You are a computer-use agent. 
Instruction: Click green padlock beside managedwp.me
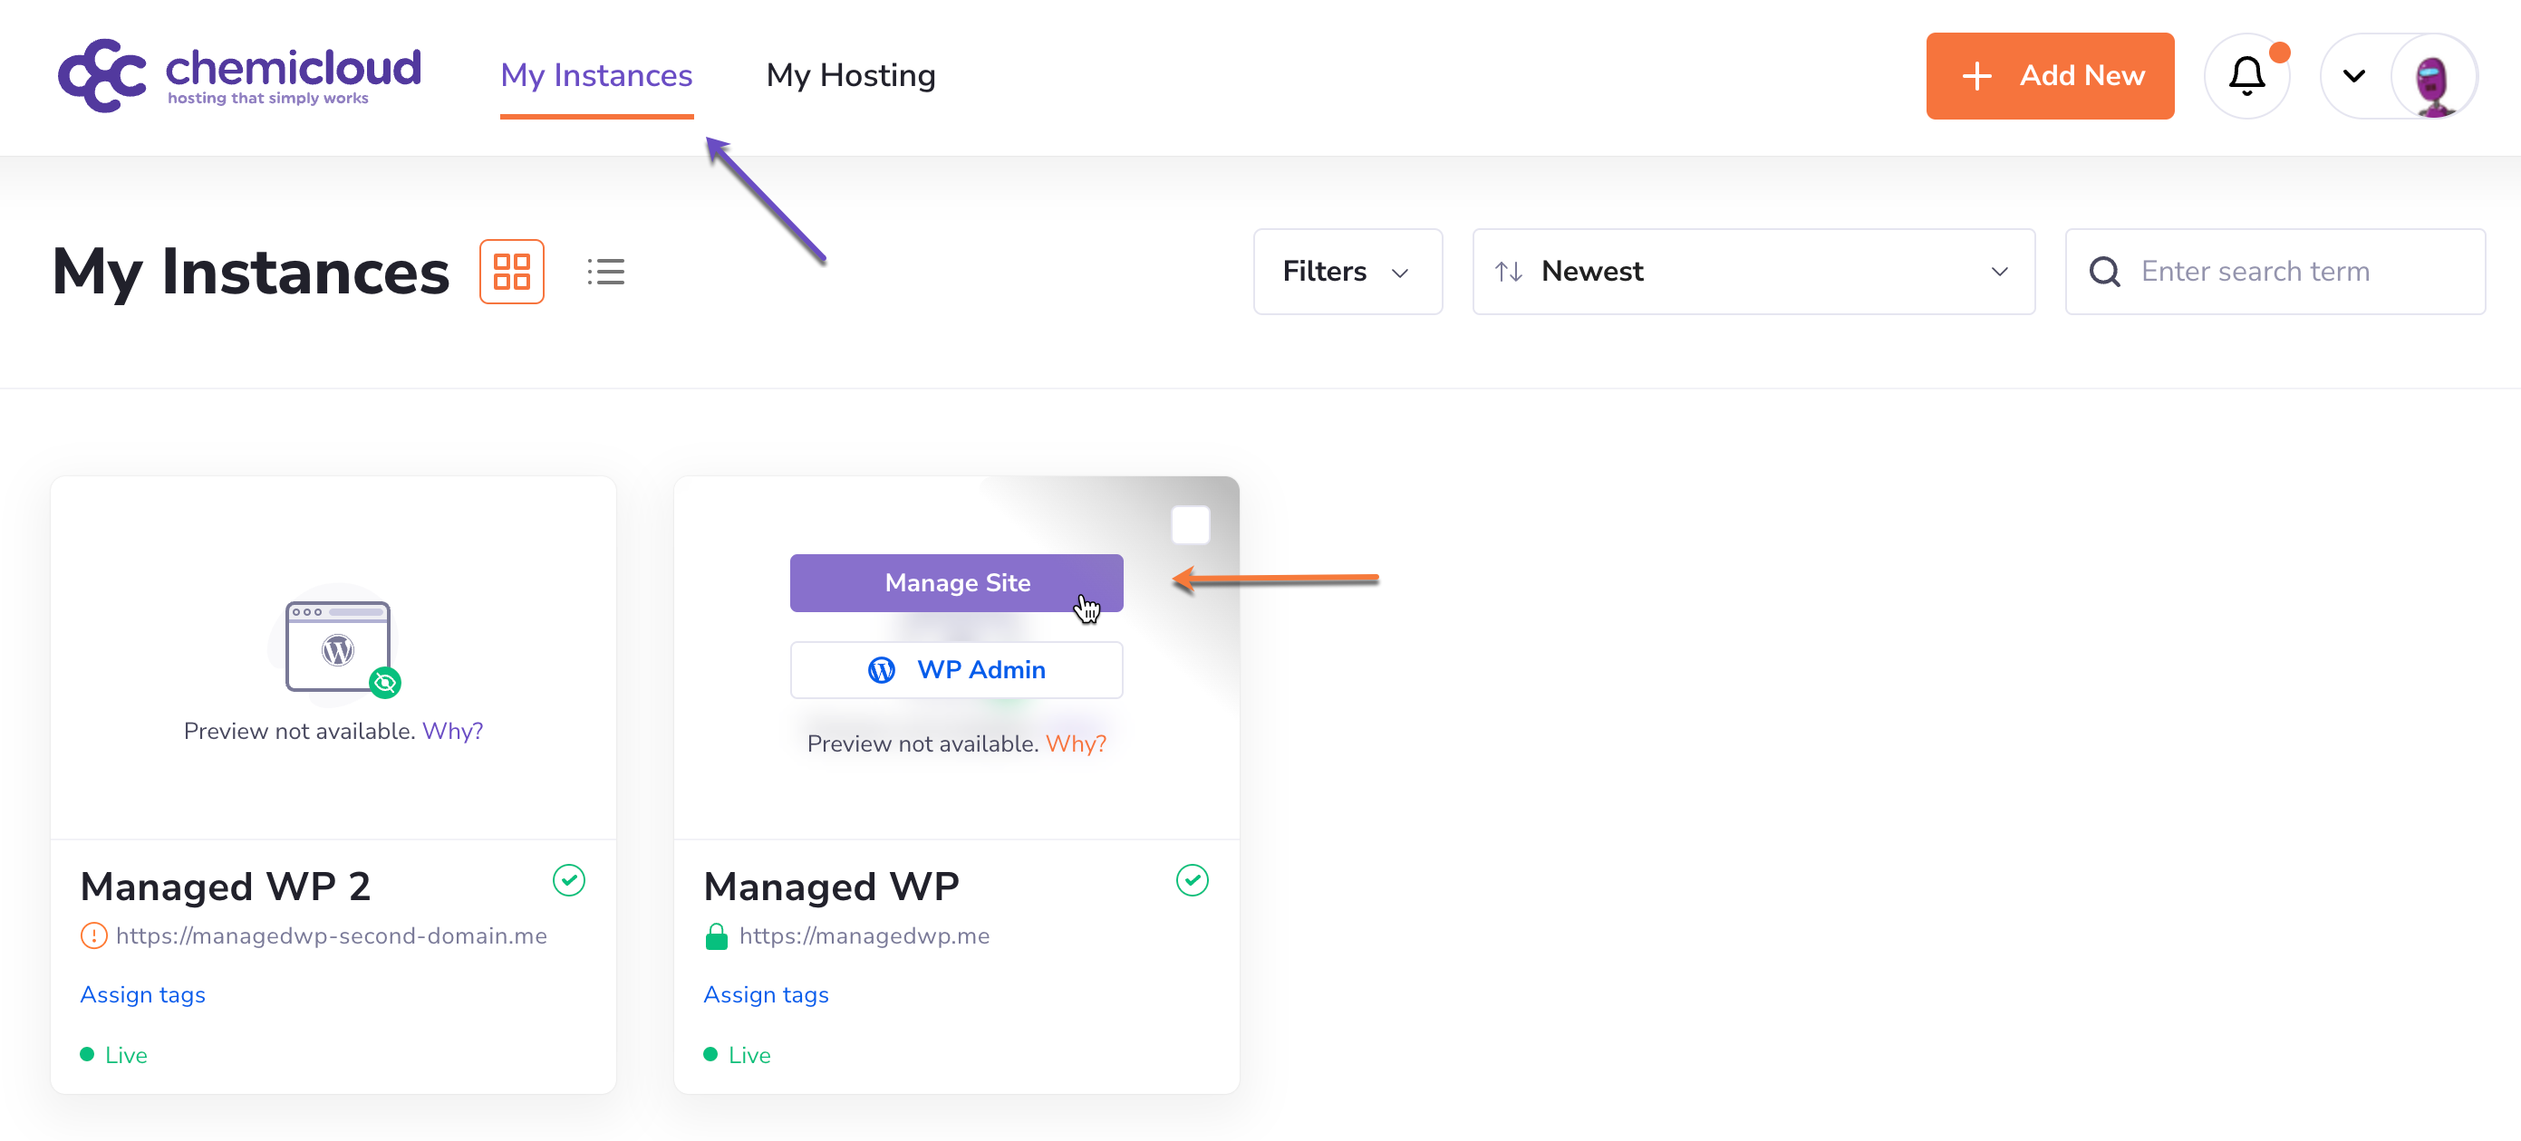coord(717,935)
